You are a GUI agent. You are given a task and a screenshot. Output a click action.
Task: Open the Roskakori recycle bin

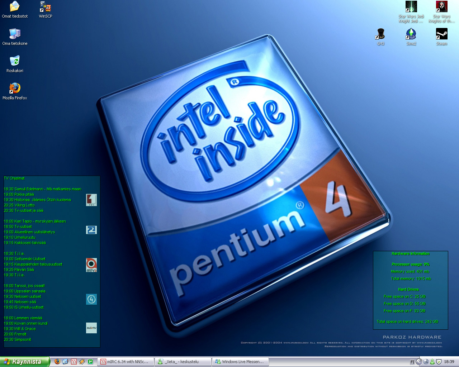(15, 61)
